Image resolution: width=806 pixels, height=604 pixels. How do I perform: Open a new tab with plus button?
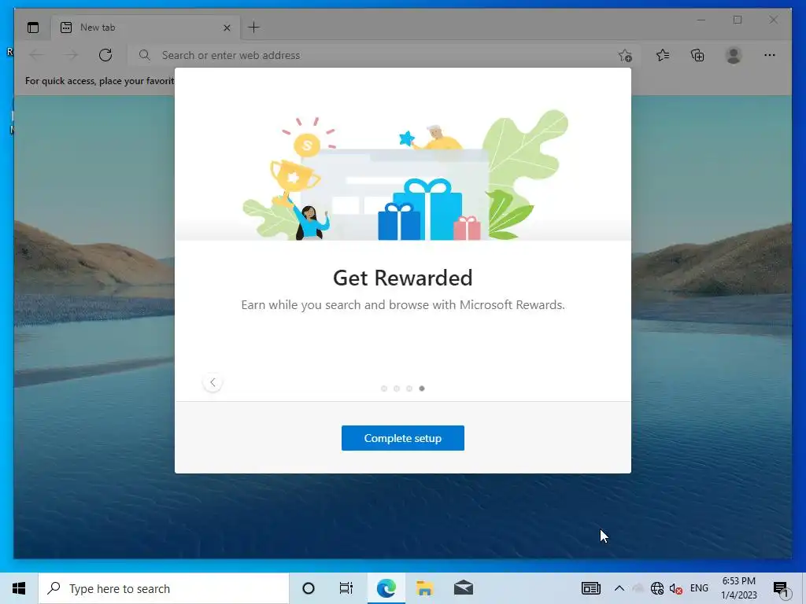point(254,28)
